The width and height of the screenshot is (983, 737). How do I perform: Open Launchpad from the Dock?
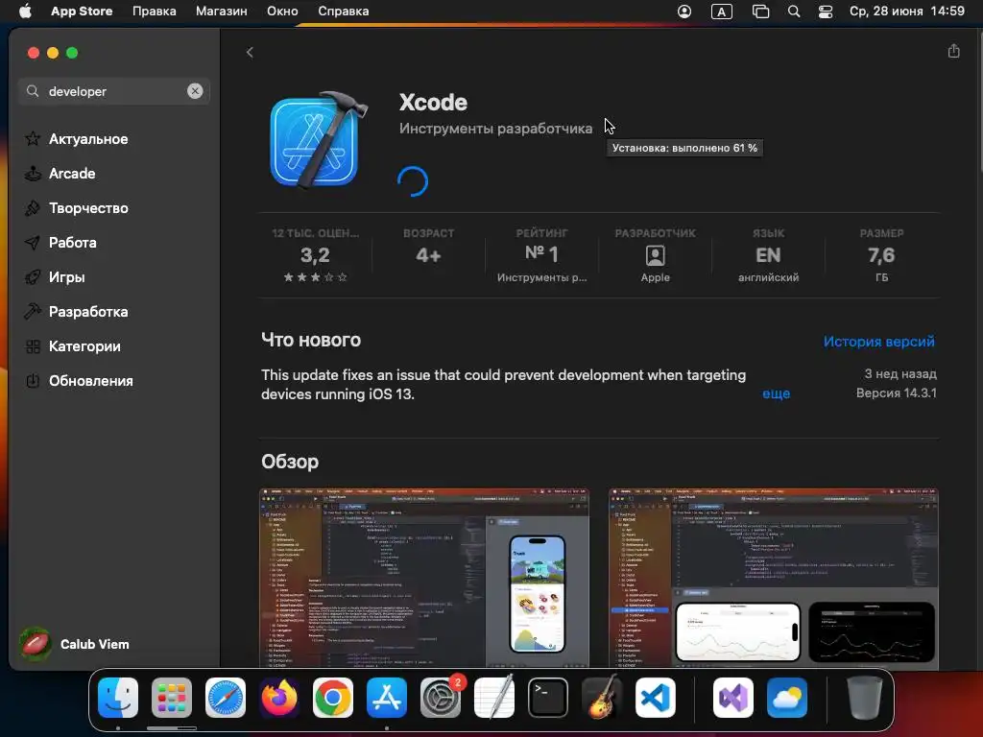(172, 698)
